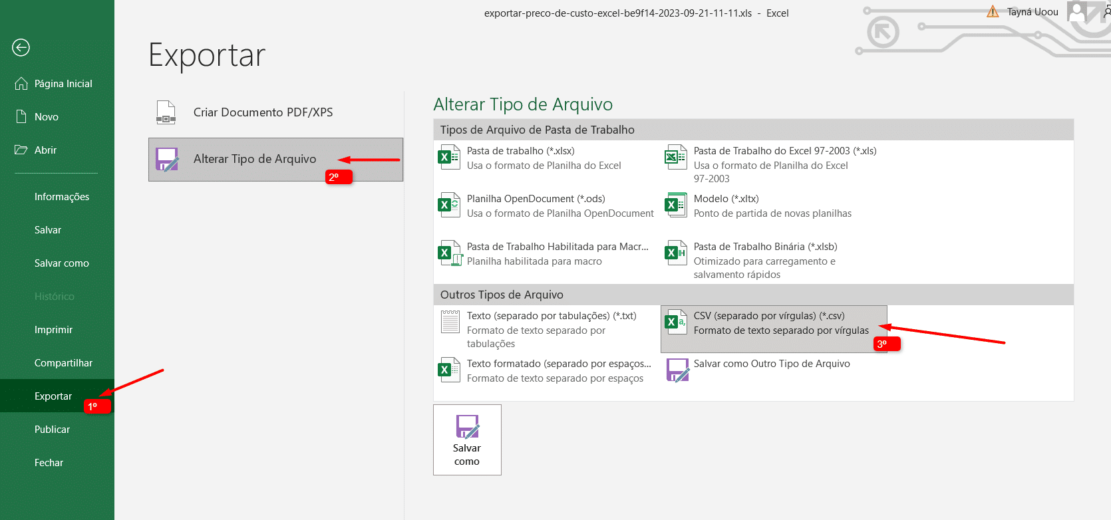
Task: Pick the Texto formatado (separado por espaços) icon
Action: pyautogui.click(x=449, y=370)
